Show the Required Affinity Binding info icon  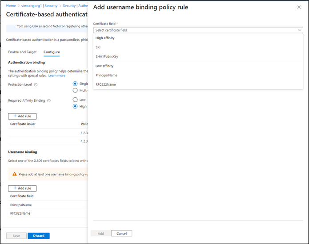point(49,100)
